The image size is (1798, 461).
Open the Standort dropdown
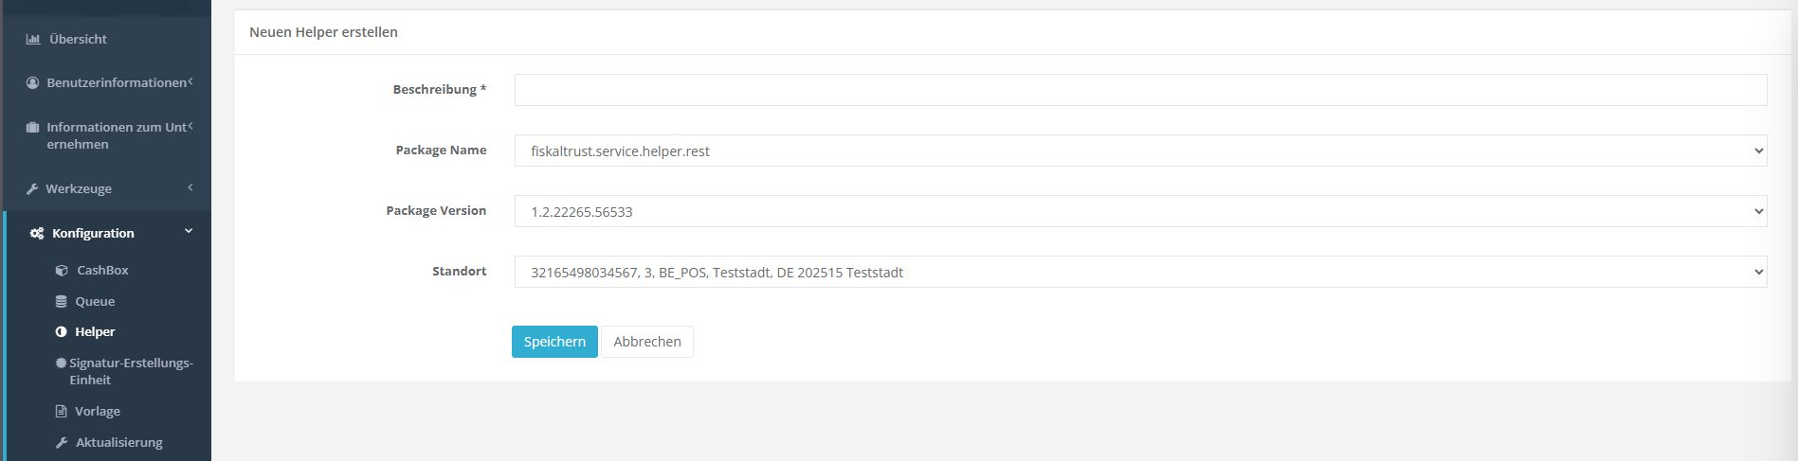click(1140, 272)
